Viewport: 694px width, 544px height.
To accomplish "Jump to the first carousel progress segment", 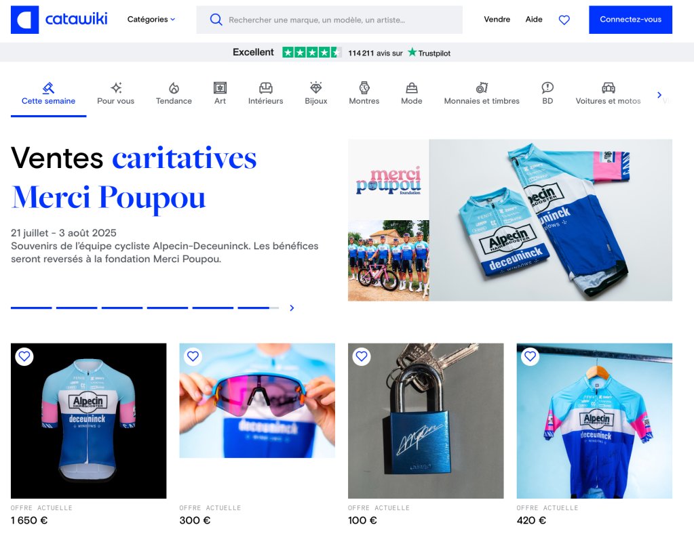I will pos(31,308).
